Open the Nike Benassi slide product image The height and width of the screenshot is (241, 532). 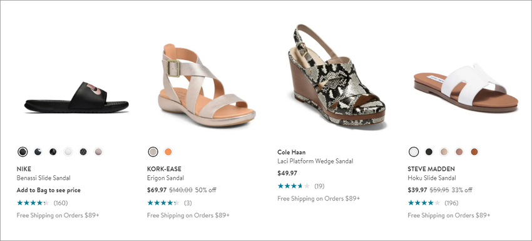(x=76, y=98)
